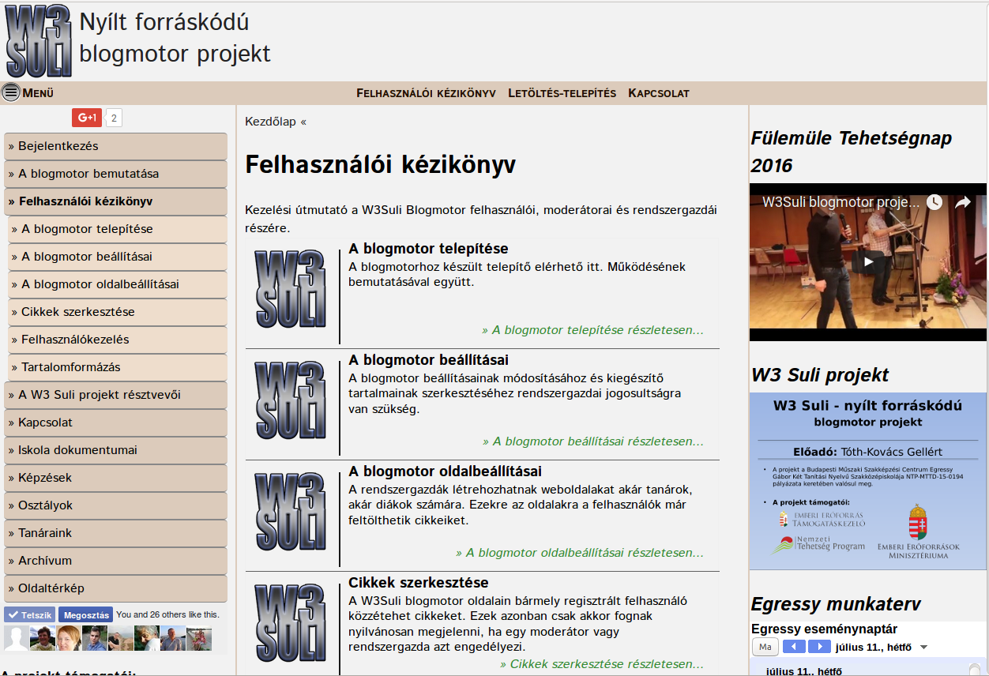Open A blogmotor oldalbeállításai sidebar subitem
989x676 pixels.
click(x=118, y=284)
